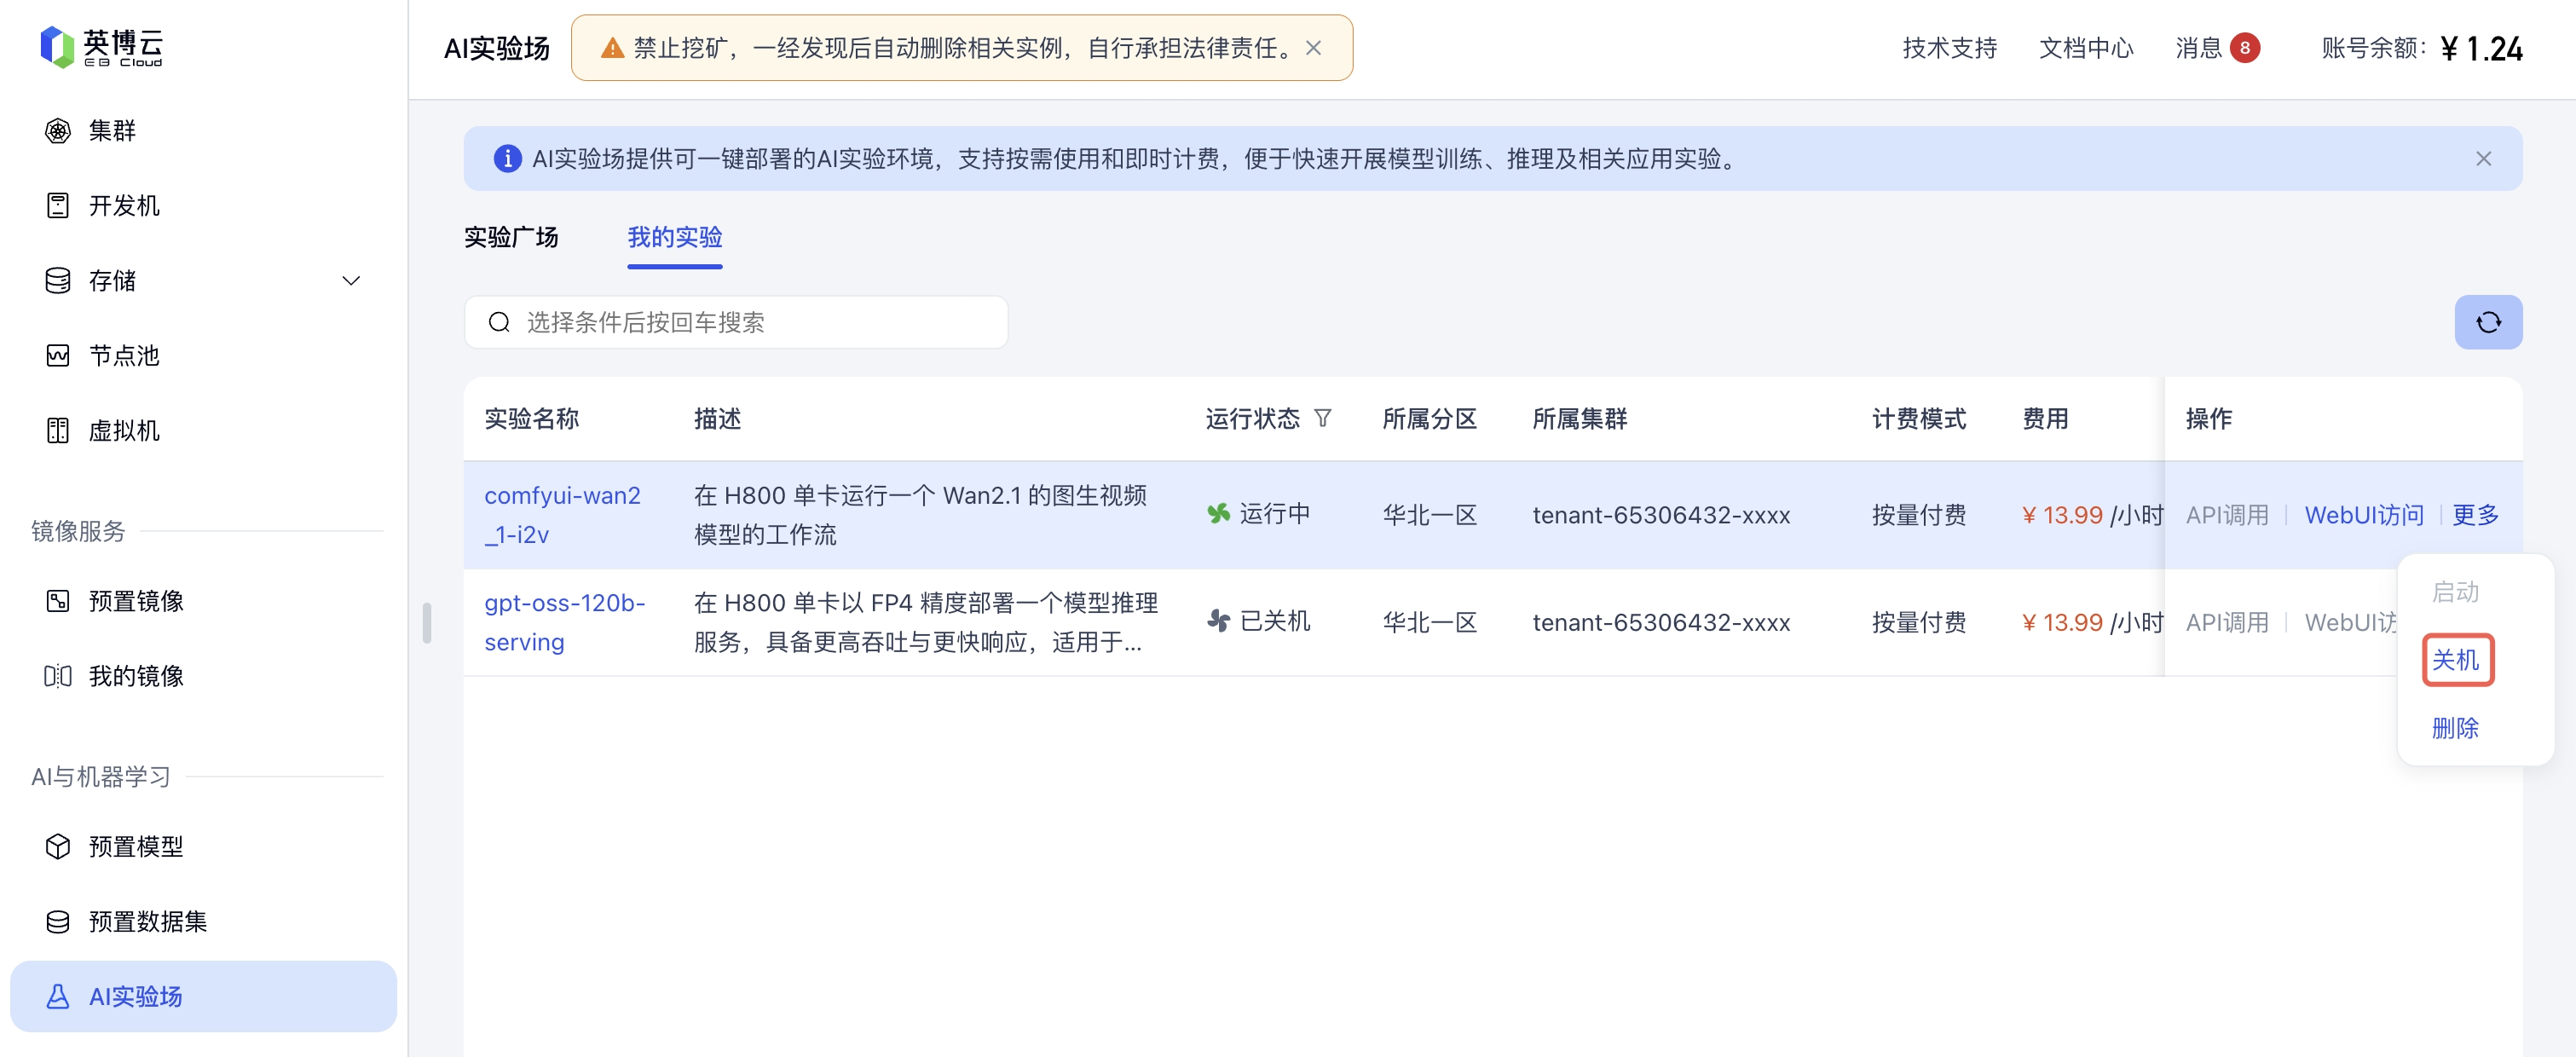Open the 集群 cluster sidebar icon
This screenshot has width=2576, height=1057.
pyautogui.click(x=58, y=131)
